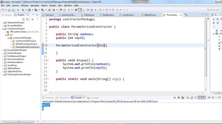
Task: Switch to Coverage view tab
Action: (x=93, y=98)
